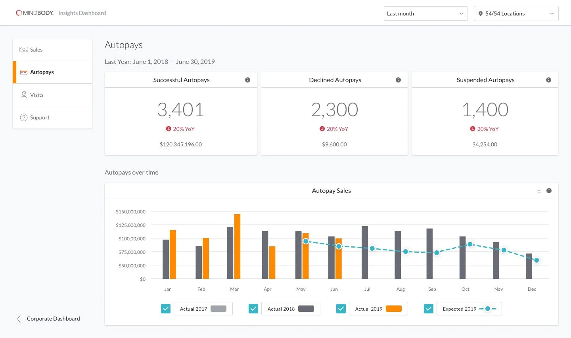Click the MINDBODY logo
The width and height of the screenshot is (571, 338).
[x=34, y=13]
